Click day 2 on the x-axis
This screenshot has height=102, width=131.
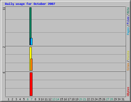click(12, 99)
